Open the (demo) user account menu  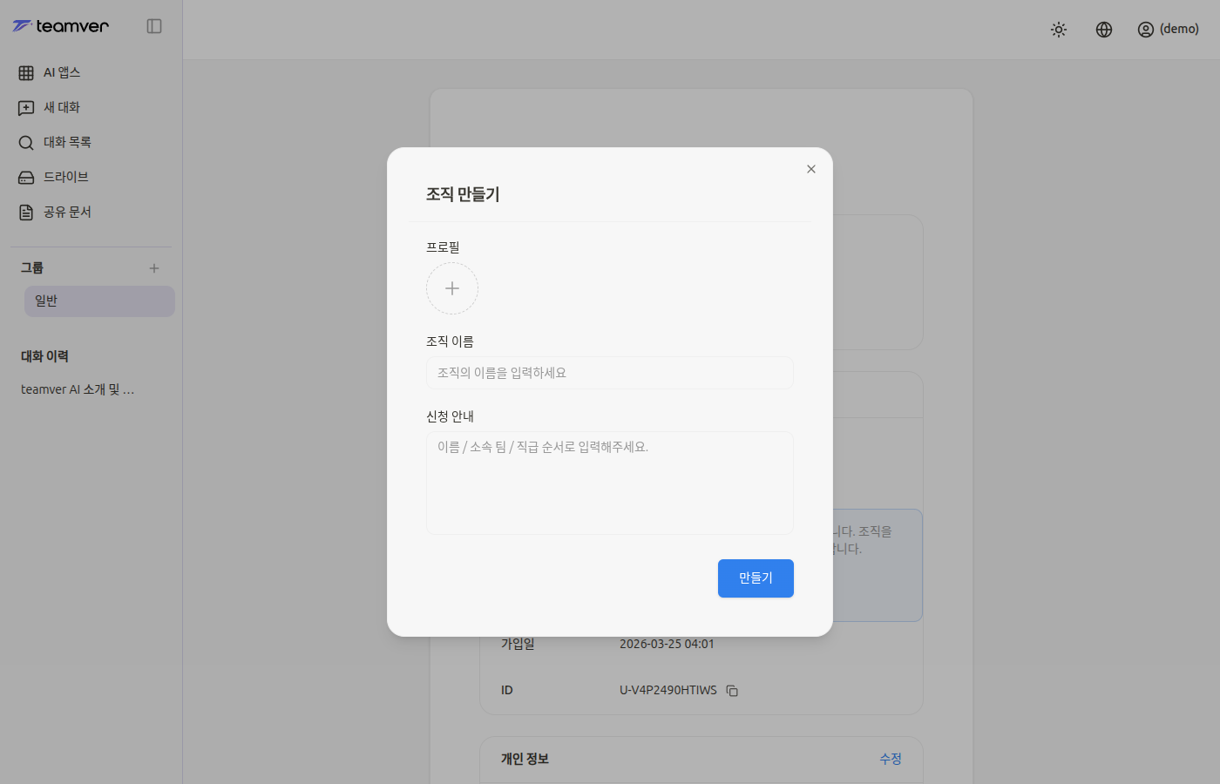point(1169,30)
